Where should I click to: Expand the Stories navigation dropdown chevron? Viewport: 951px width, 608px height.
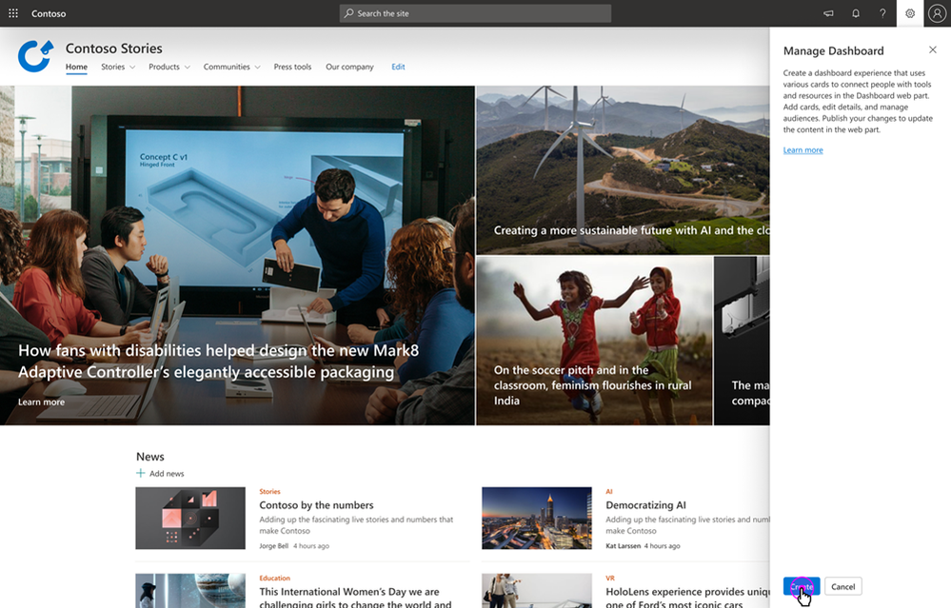[x=132, y=68]
